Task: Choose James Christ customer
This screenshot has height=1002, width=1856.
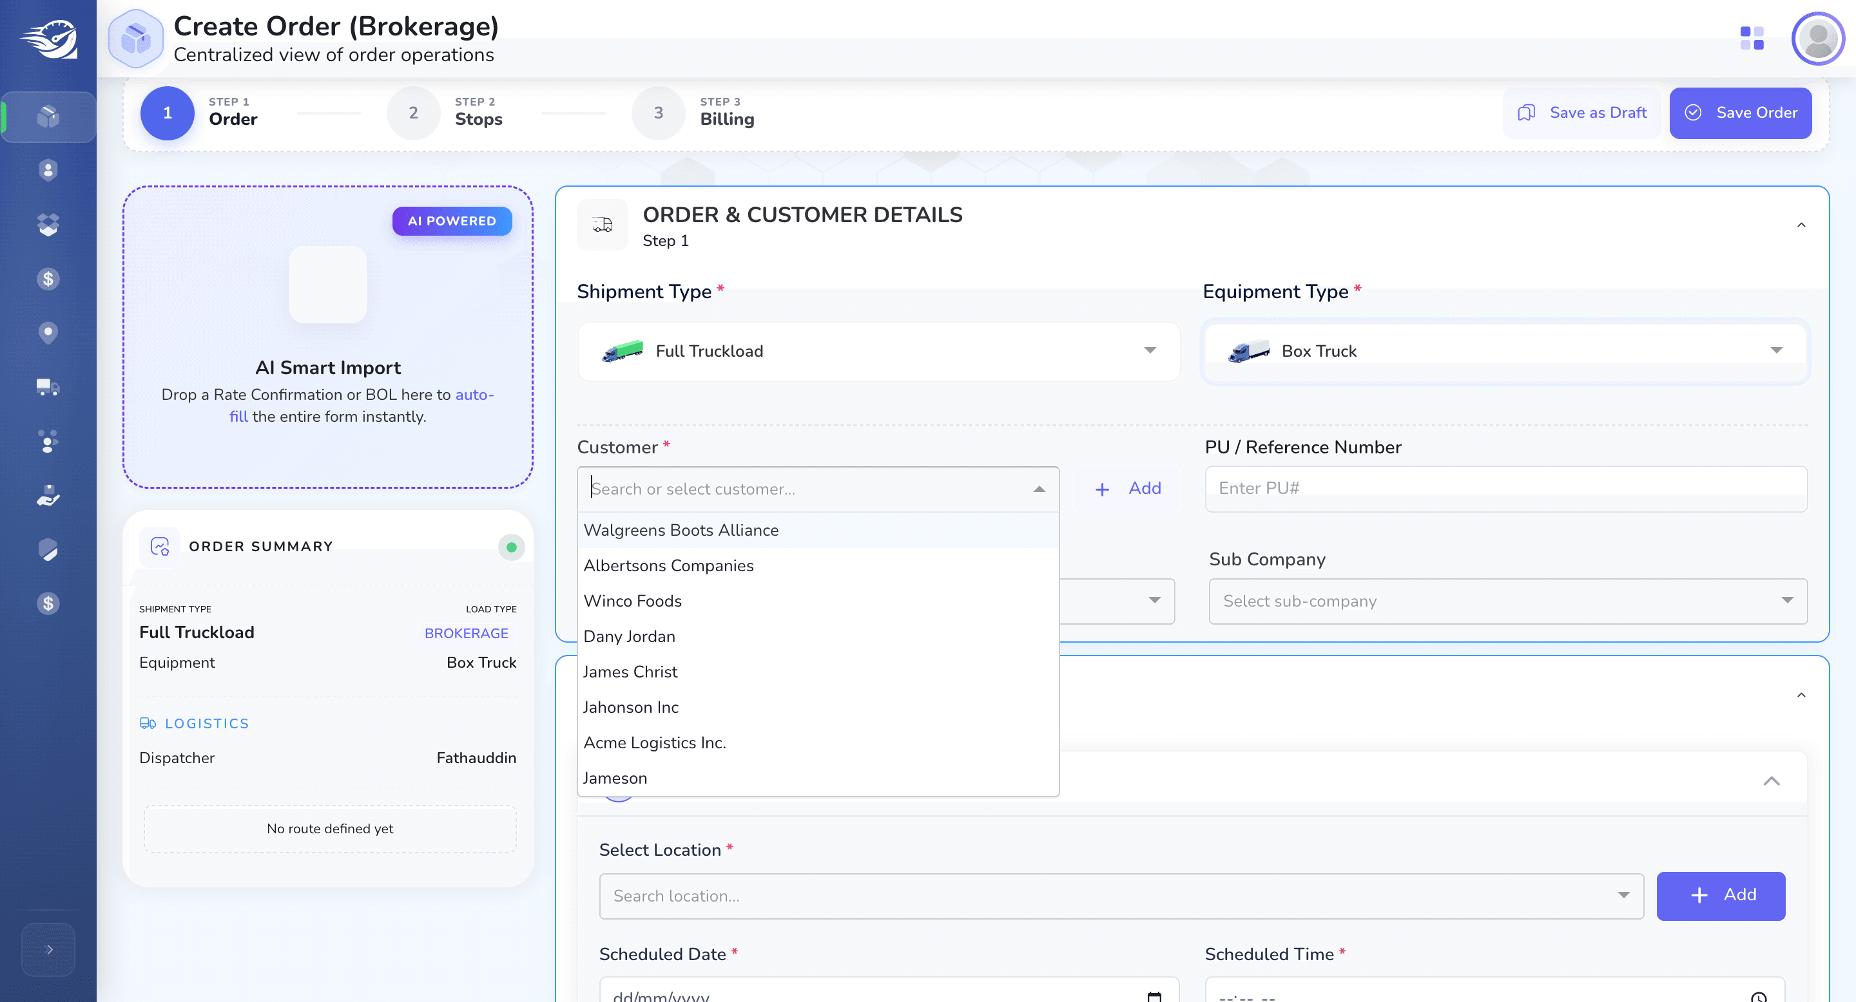Action: (x=818, y=672)
